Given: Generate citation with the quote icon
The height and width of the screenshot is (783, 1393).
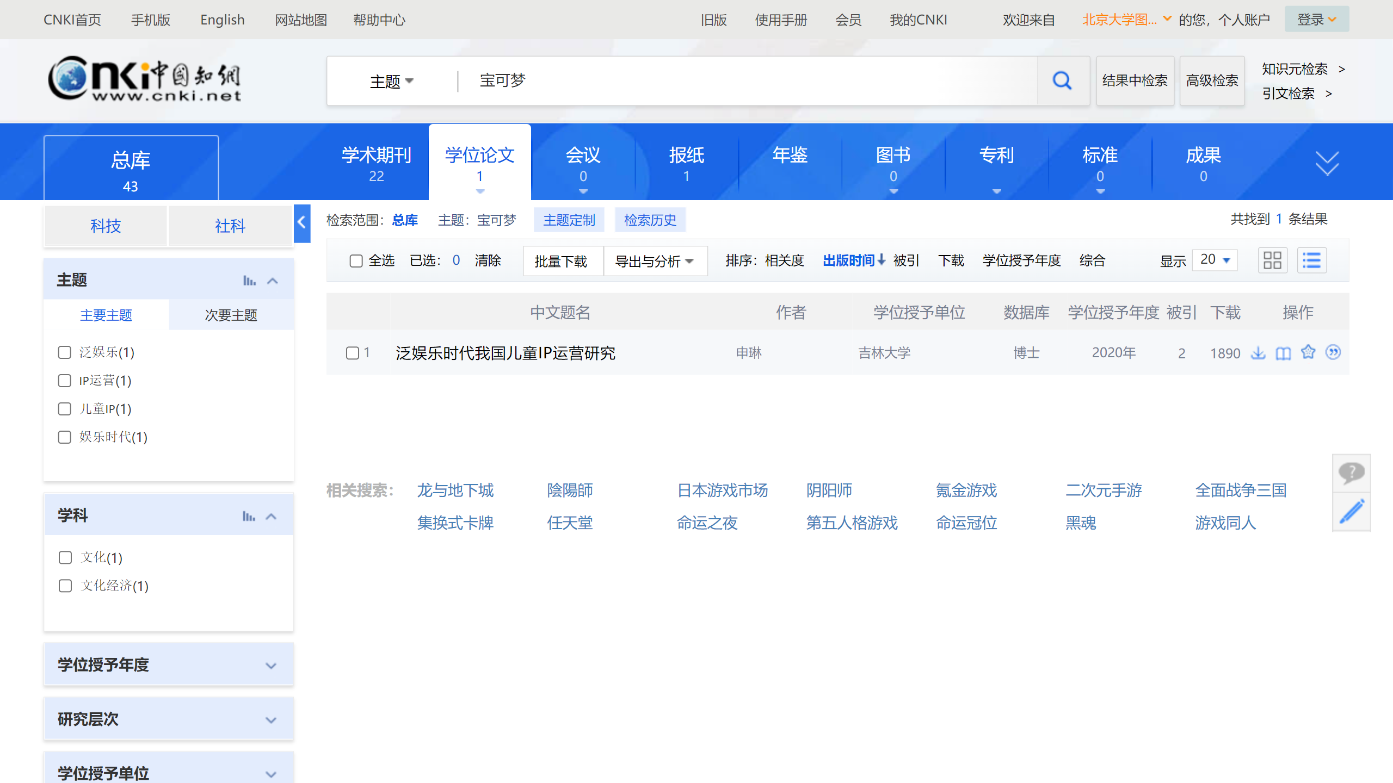Looking at the screenshot, I should (1333, 353).
